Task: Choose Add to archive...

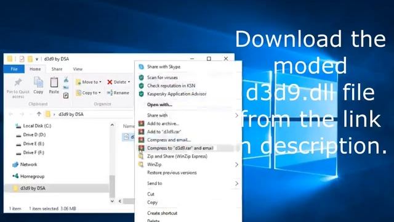Action: coord(163,123)
